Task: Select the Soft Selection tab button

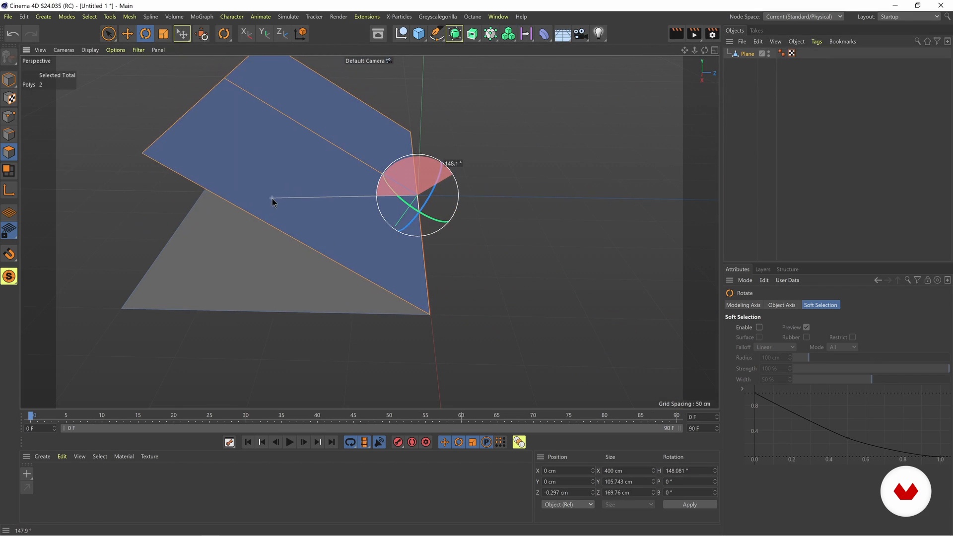Action: [820, 305]
